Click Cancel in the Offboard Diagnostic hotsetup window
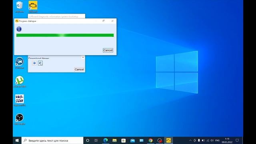 point(79,69)
